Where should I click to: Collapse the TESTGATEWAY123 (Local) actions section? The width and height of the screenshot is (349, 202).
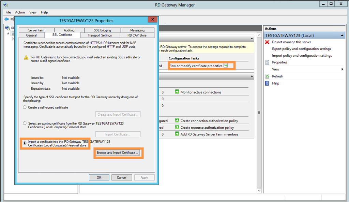[x=342, y=35]
